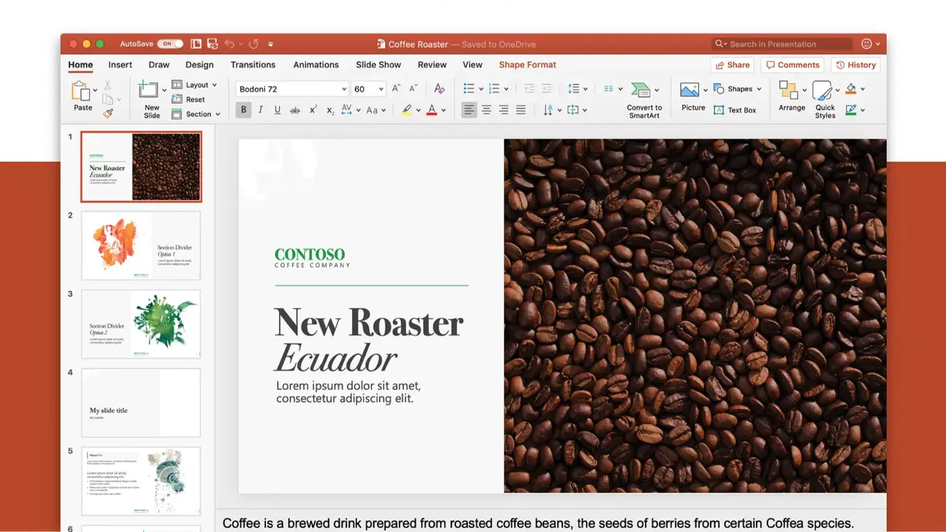Turn off AutoSave
The image size is (946, 532).
point(170,43)
